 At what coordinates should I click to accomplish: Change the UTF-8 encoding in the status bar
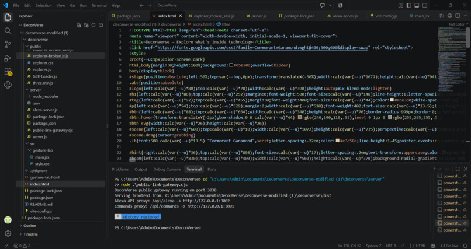pos(391,246)
